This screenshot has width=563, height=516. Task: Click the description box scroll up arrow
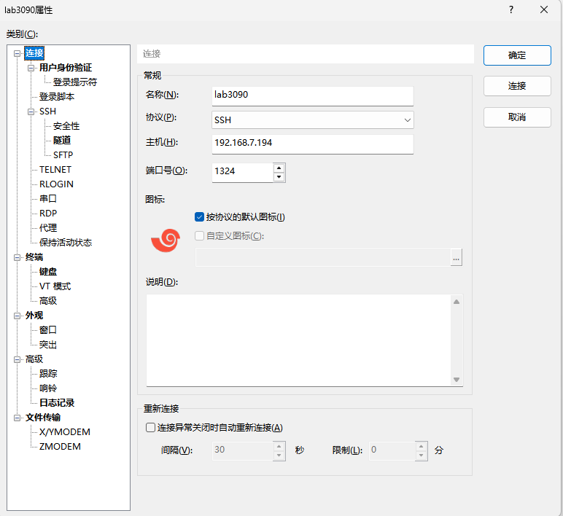pyautogui.click(x=457, y=302)
